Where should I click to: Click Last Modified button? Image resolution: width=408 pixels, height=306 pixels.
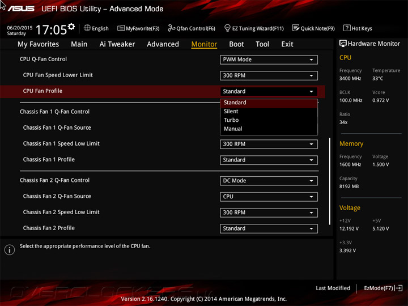pos(333,288)
